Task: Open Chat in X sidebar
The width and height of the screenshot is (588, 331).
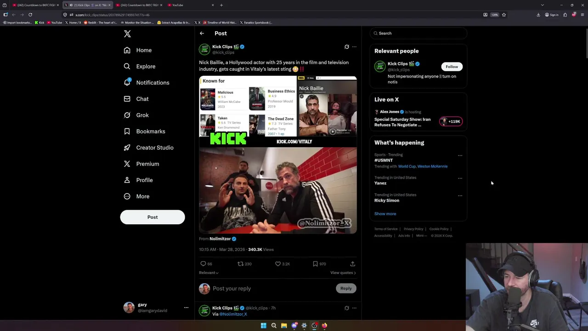Action: tap(136, 99)
